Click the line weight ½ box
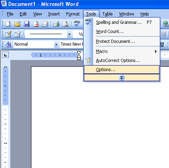169x168 pixels. pyautogui.click(x=78, y=34)
